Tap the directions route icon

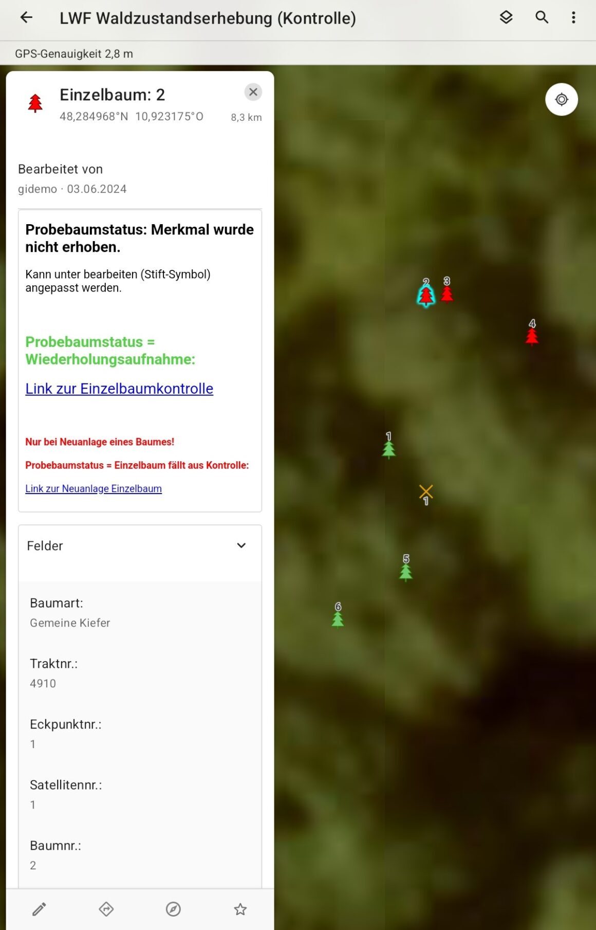point(106,909)
